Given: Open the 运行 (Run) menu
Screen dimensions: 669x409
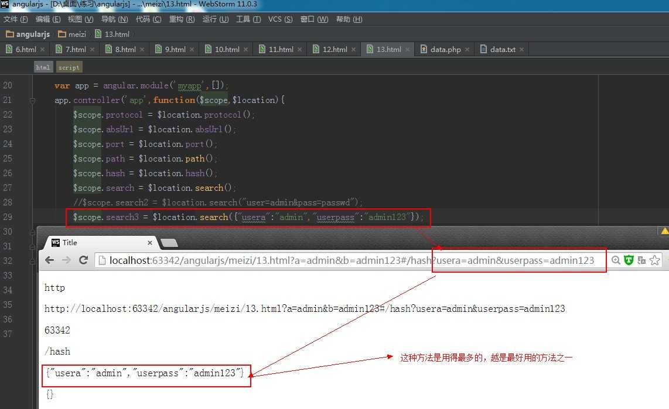Looking at the screenshot, I should pyautogui.click(x=216, y=19).
